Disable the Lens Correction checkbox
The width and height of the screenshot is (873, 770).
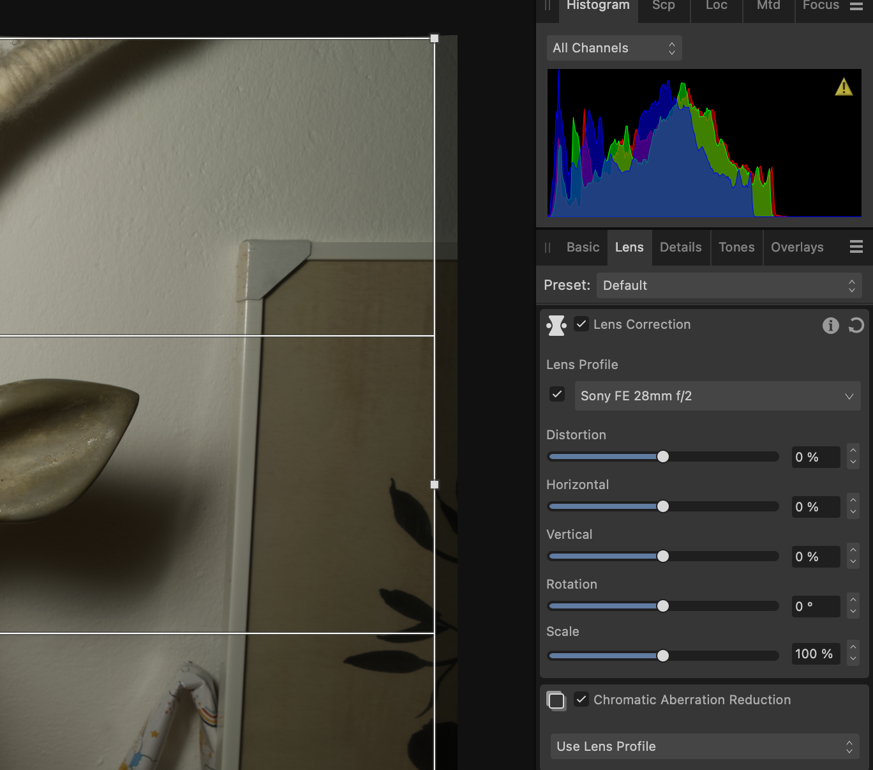(581, 324)
